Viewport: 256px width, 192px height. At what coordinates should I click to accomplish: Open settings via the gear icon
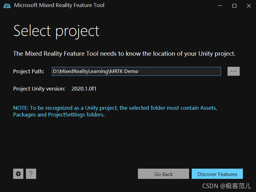click(x=18, y=174)
